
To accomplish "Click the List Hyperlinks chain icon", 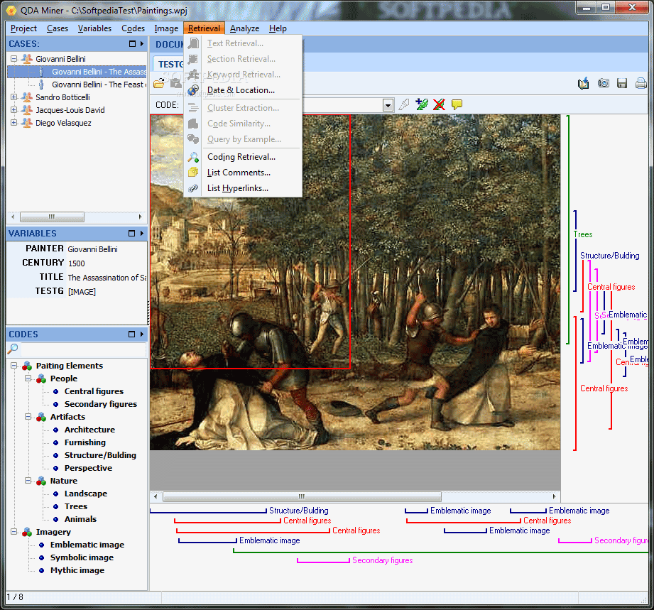I will click(x=193, y=188).
